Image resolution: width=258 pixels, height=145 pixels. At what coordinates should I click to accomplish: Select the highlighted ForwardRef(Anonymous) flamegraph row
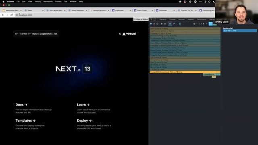(x=185, y=72)
